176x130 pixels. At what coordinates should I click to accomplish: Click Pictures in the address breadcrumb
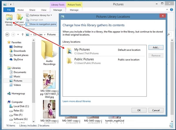51,34
